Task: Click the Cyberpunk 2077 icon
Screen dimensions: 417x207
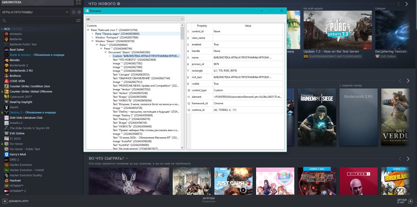Action: (7, 97)
